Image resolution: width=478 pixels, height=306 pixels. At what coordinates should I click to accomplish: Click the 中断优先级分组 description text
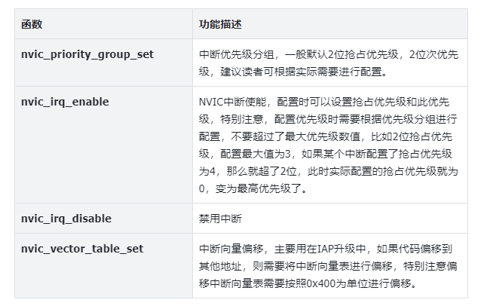coord(236,54)
